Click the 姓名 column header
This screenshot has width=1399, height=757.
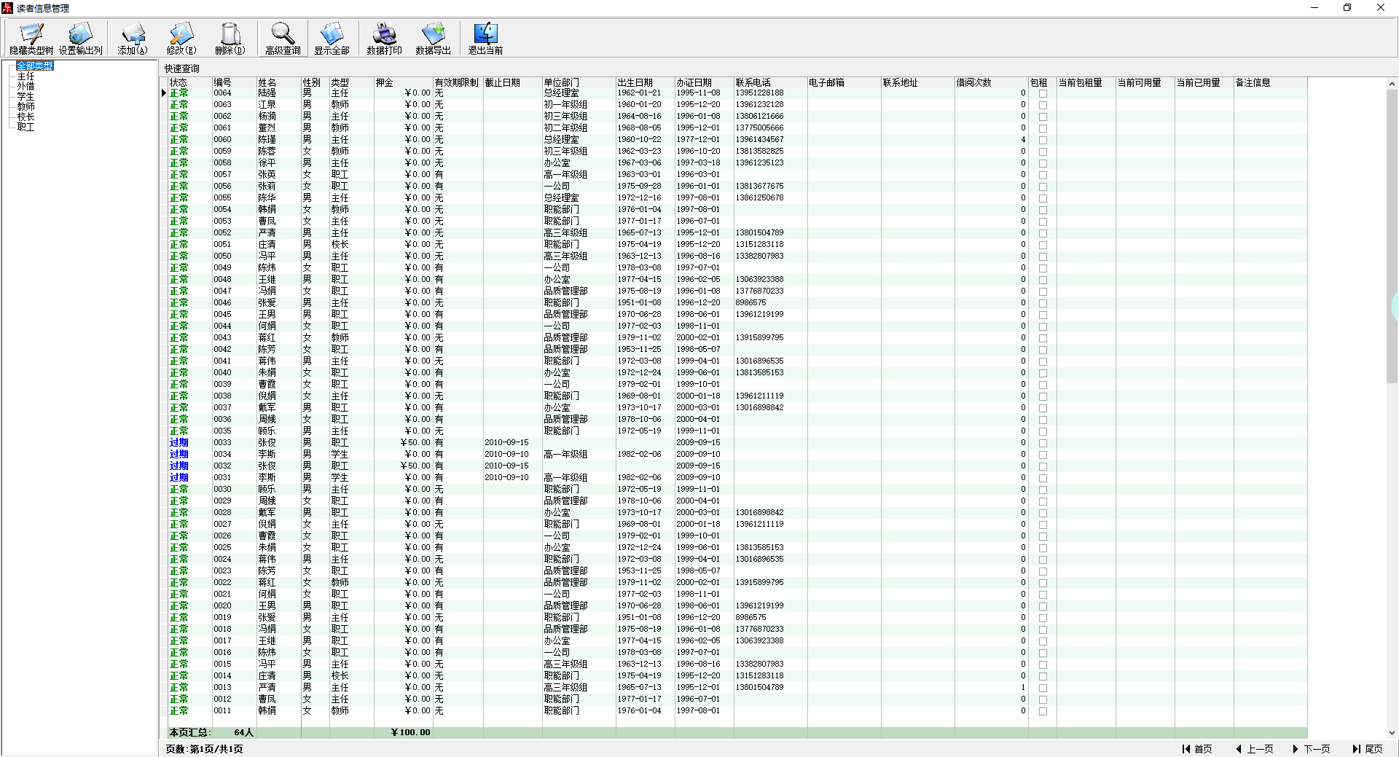tap(278, 82)
